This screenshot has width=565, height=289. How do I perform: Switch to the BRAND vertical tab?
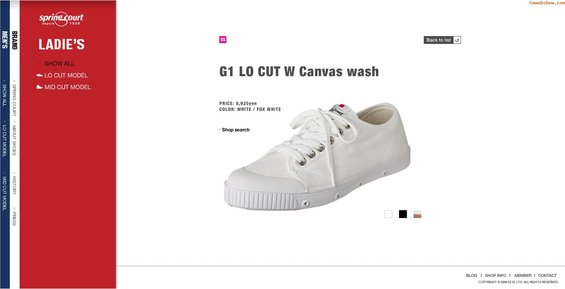click(x=15, y=40)
